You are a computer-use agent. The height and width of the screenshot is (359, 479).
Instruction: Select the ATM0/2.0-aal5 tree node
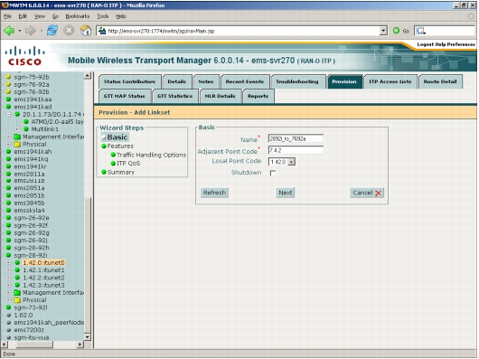[57, 121]
